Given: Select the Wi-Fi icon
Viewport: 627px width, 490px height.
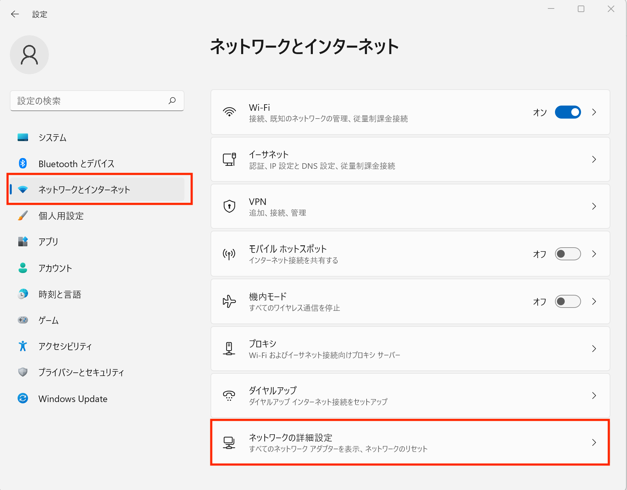Looking at the screenshot, I should [229, 112].
